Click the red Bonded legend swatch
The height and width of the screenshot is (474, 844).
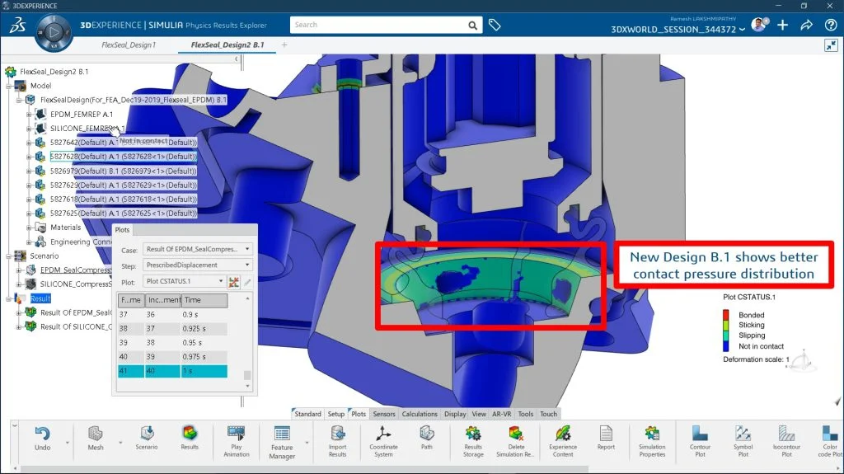(728, 315)
